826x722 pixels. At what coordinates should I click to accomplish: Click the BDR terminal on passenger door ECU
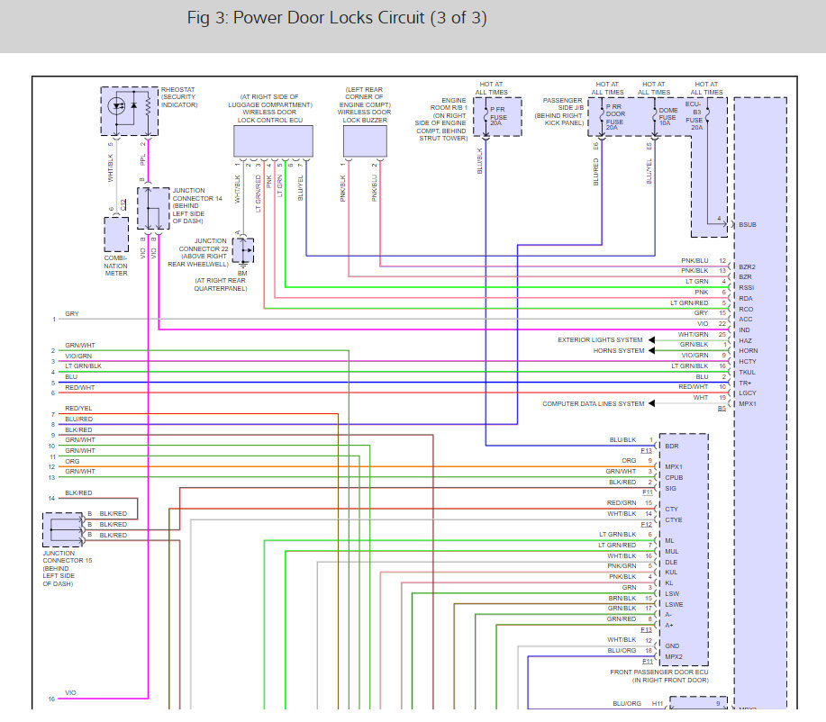tap(672, 446)
